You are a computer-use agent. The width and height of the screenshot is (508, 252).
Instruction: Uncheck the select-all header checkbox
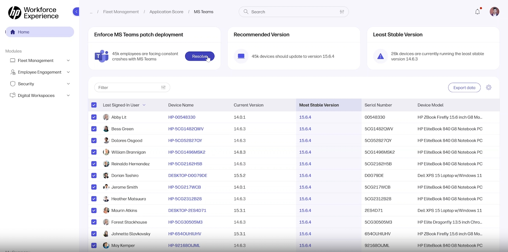pos(94,105)
